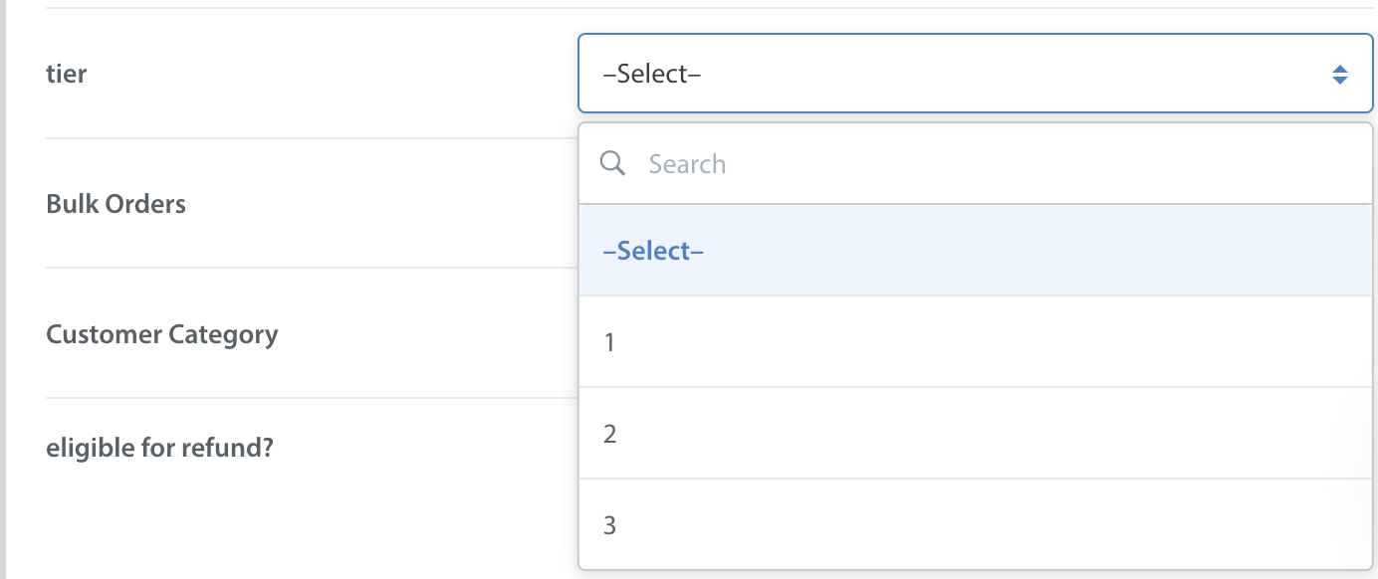Toggle tier dropdown via its –Select– text

click(x=652, y=74)
